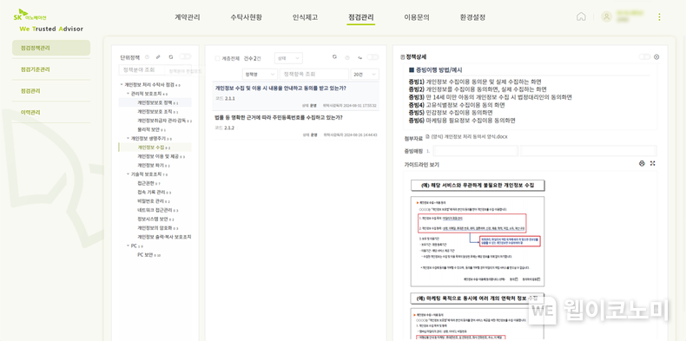Open the 인식제고 top menu

[305, 17]
